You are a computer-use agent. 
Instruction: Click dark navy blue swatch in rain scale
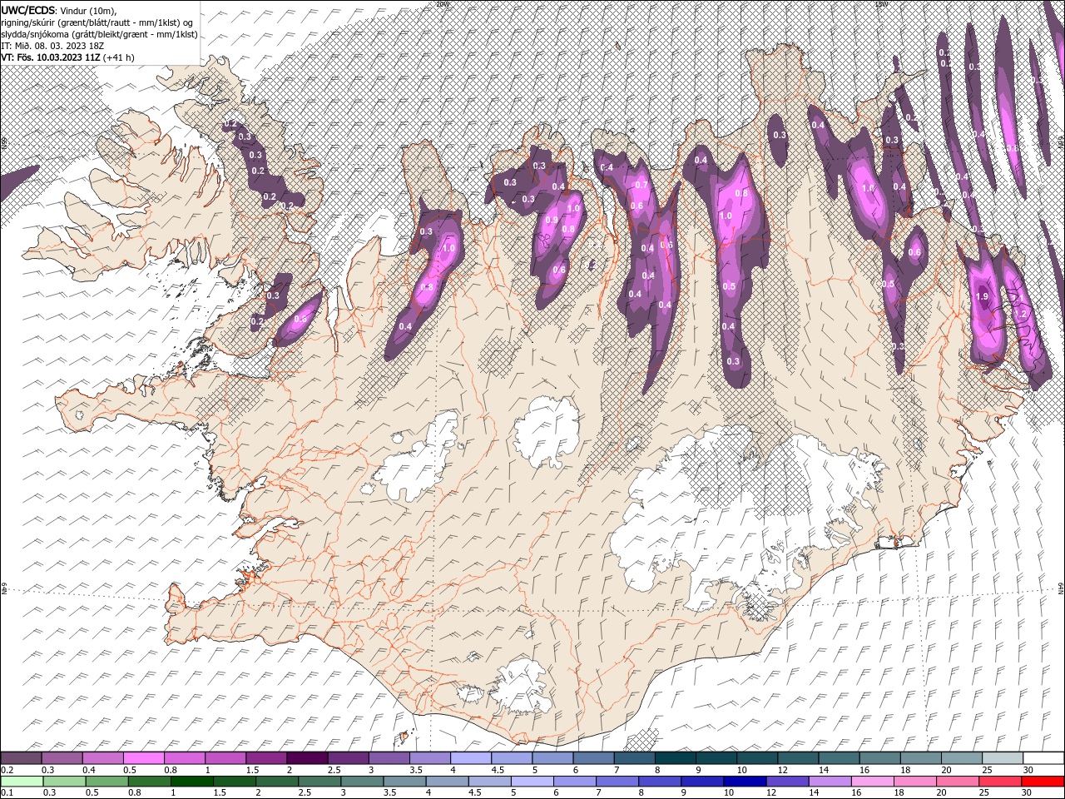[743, 782]
